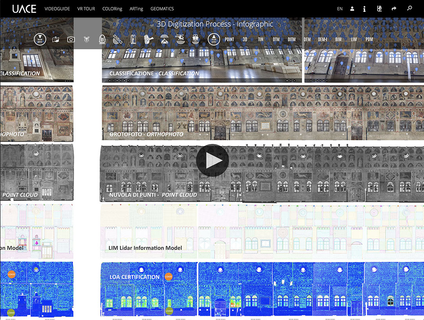The image size is (424, 320).
Task: Click the camera icon in the infographic toolbar
Action: [x=71, y=40]
